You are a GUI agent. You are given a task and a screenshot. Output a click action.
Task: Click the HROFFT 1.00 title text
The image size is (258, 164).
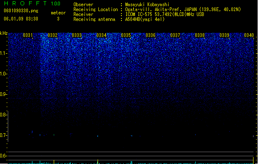[x=32, y=3]
